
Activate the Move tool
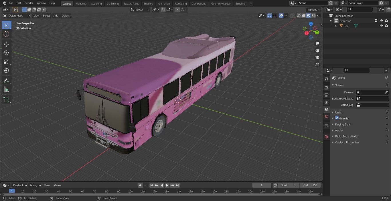click(6, 44)
